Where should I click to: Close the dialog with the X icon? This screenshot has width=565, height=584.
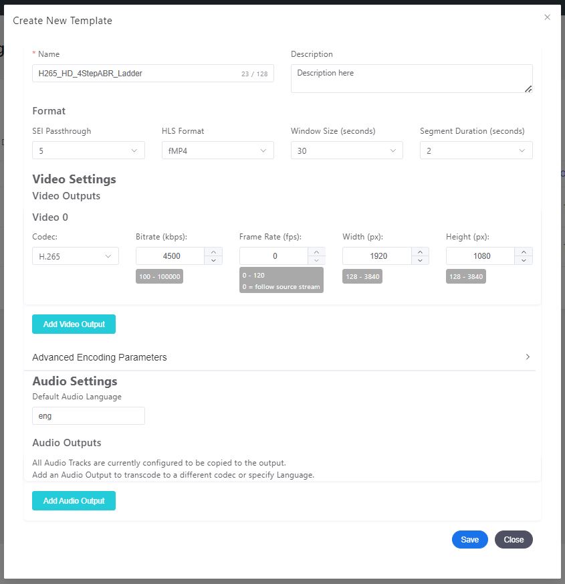547,17
